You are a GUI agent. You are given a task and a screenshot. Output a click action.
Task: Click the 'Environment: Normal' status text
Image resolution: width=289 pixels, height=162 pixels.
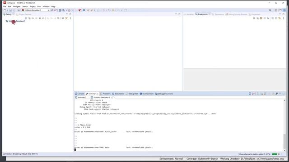coord(171,159)
